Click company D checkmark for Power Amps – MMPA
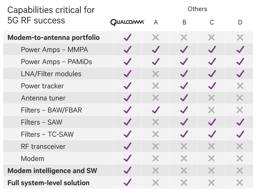 [x=240, y=50]
